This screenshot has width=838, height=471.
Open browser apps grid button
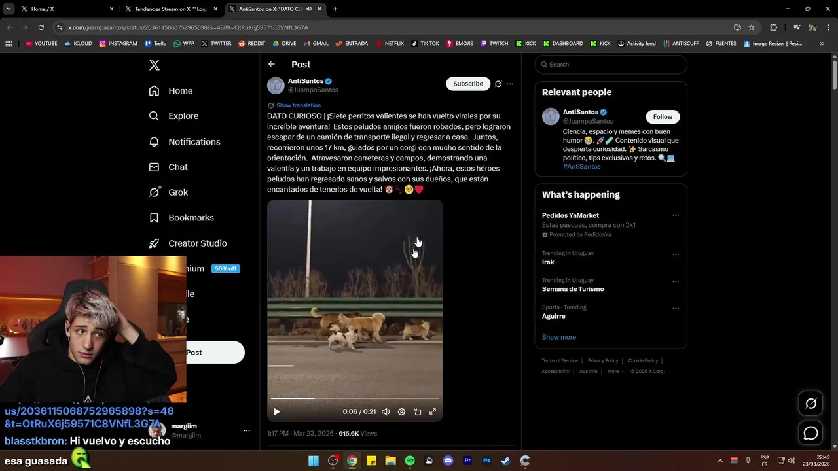(x=9, y=44)
